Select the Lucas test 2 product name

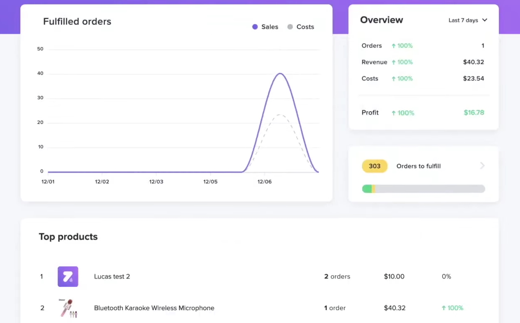[112, 277]
